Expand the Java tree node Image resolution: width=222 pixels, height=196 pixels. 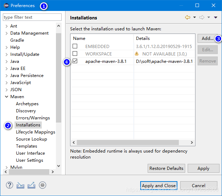pyautogui.click(x=6, y=61)
